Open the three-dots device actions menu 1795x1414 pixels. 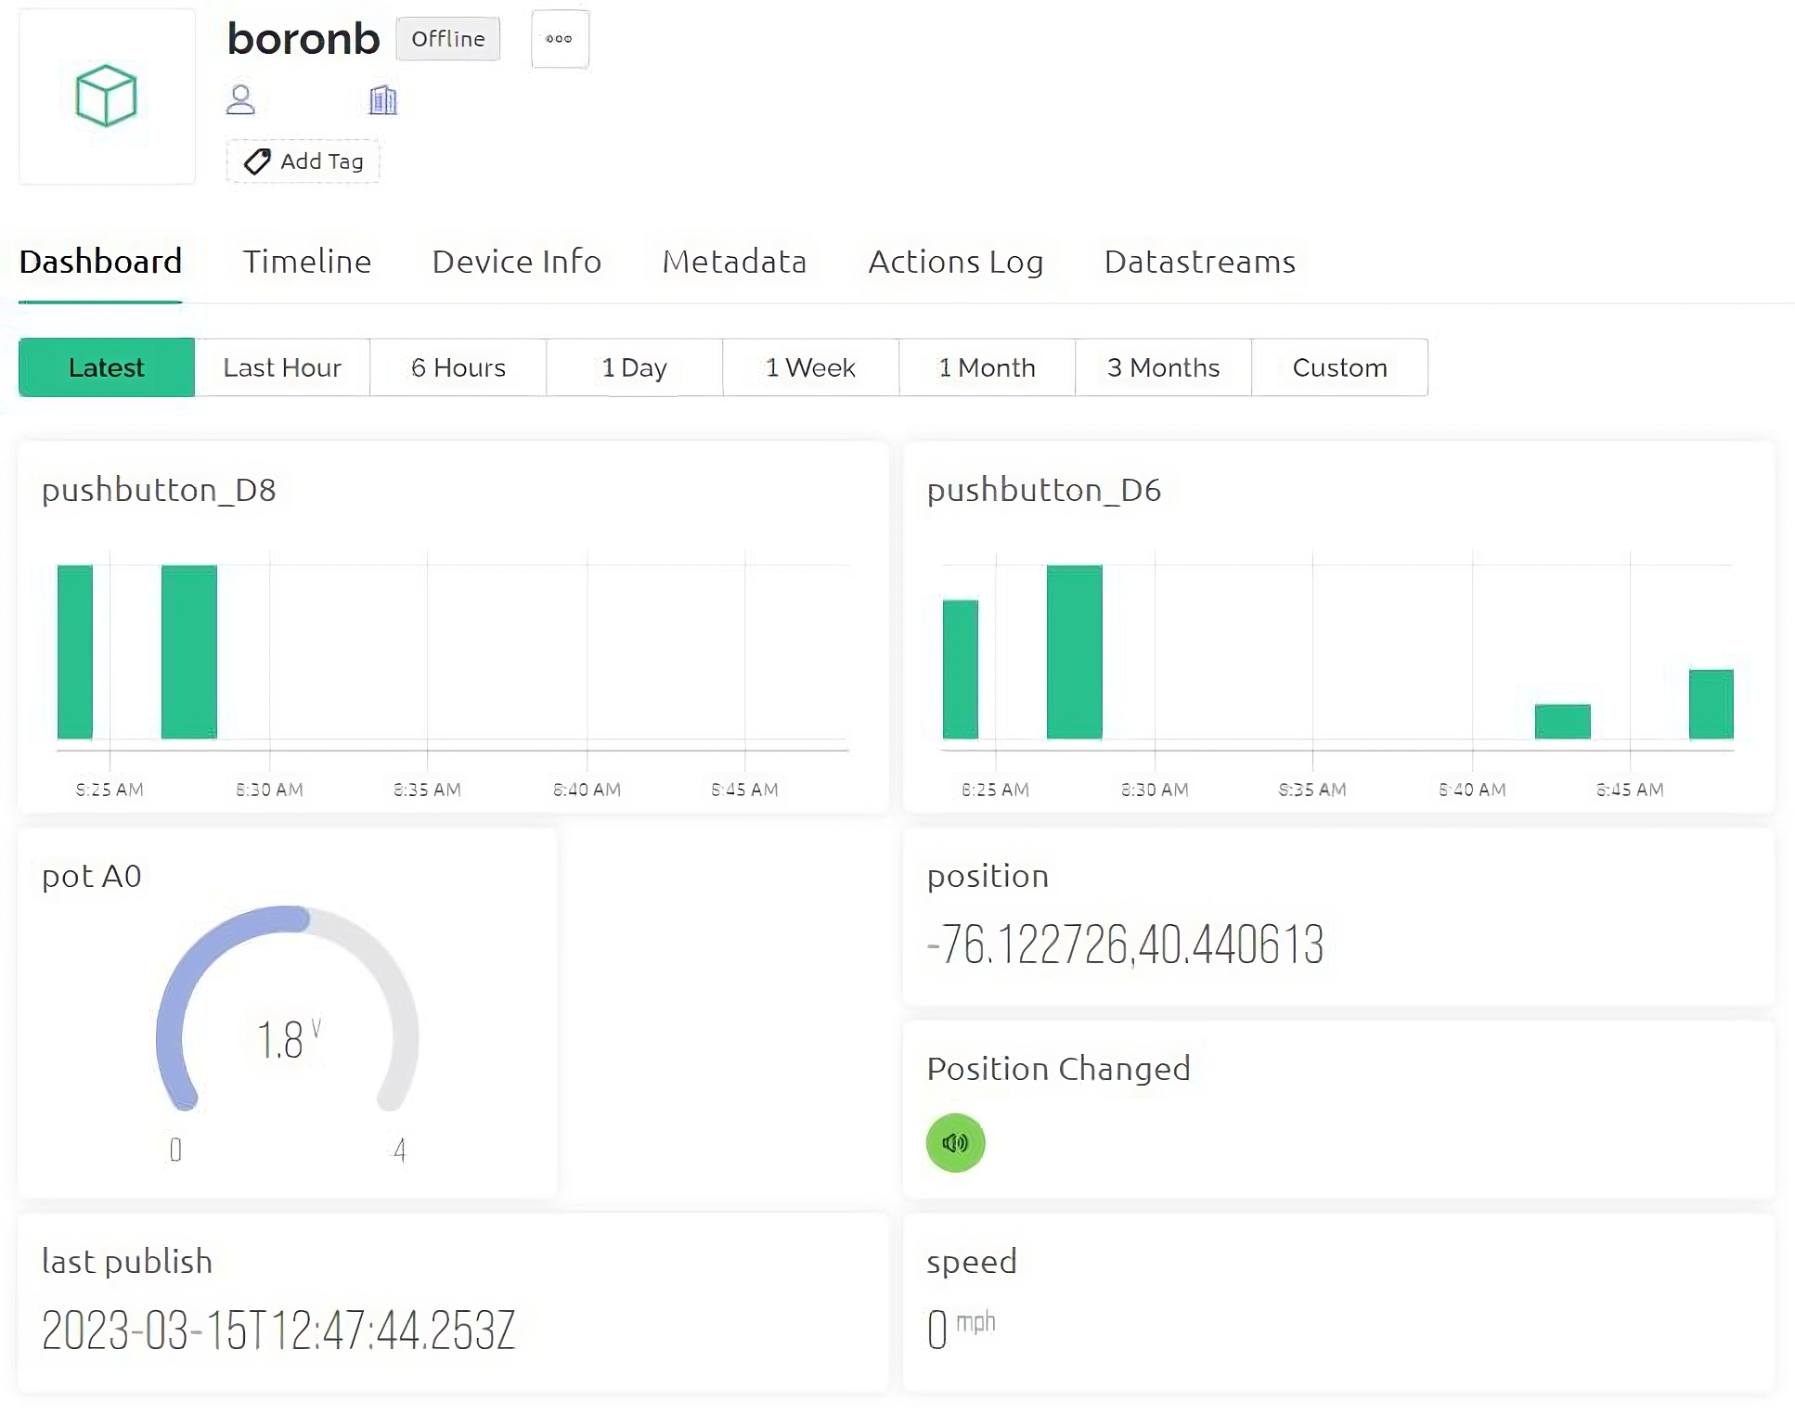pyautogui.click(x=559, y=39)
